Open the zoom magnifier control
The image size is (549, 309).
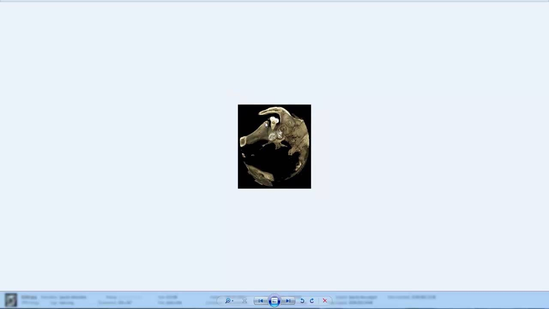(x=228, y=301)
